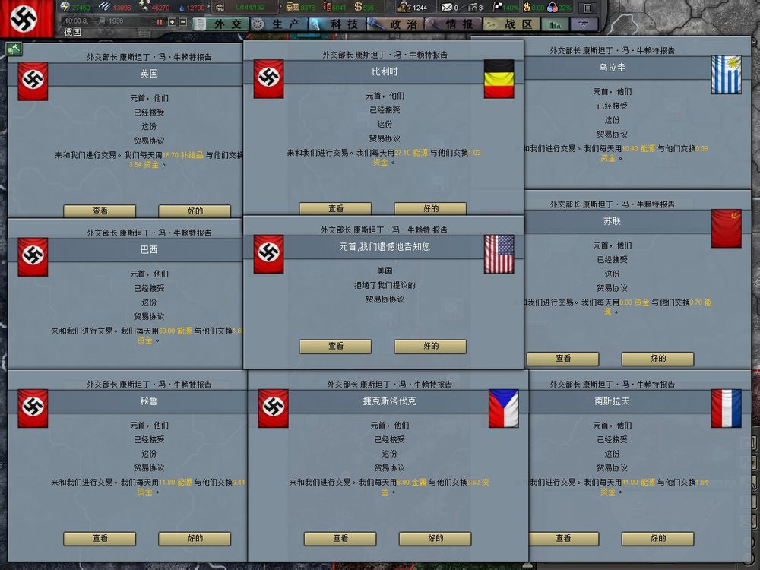The image size is (760, 570).
Task: Click 好的 in the 英国 report
Action: tap(195, 211)
